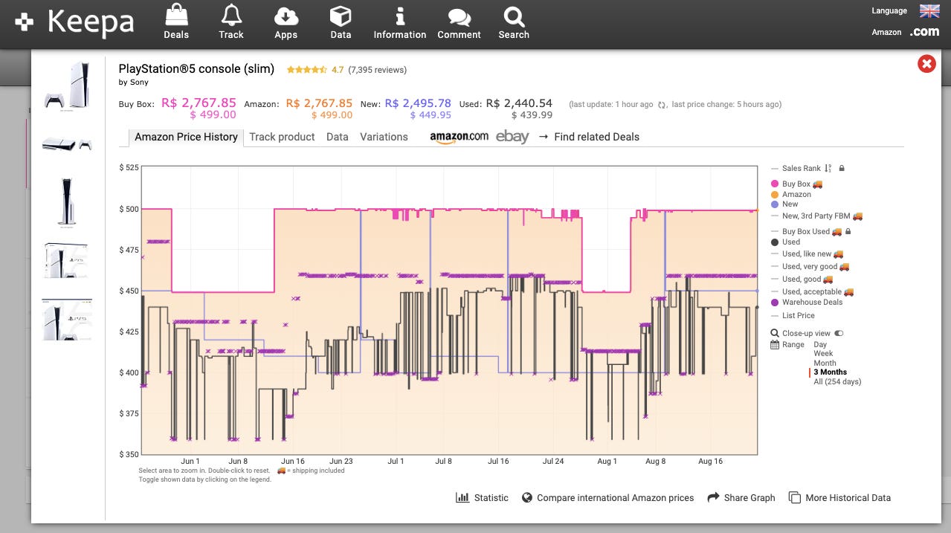Click the Buy Box price R$ 2,767.85
The width and height of the screenshot is (951, 533).
coord(199,103)
